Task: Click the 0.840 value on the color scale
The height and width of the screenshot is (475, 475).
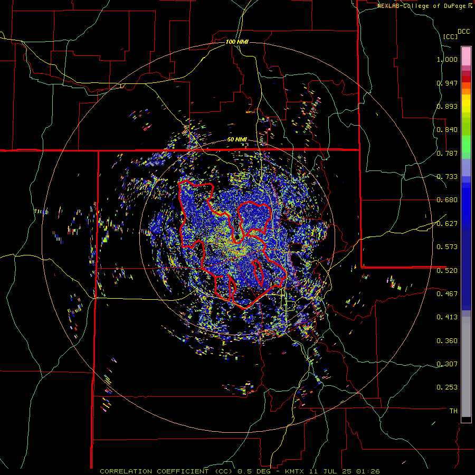Action: point(447,130)
